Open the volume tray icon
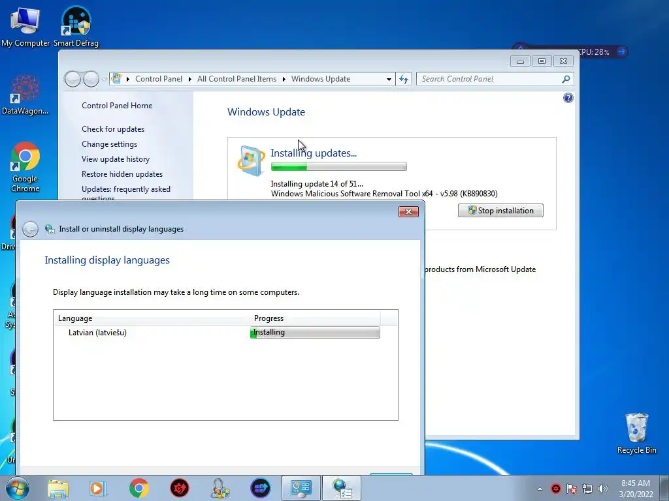The height and width of the screenshot is (501, 669). coord(603,489)
